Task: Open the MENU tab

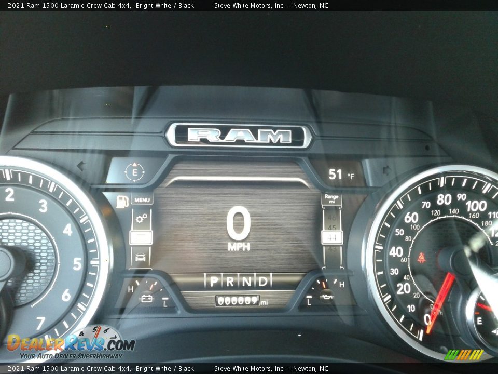Action: (142, 200)
